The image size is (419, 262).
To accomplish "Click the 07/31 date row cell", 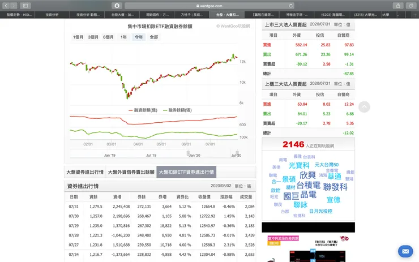I will coord(74,207).
